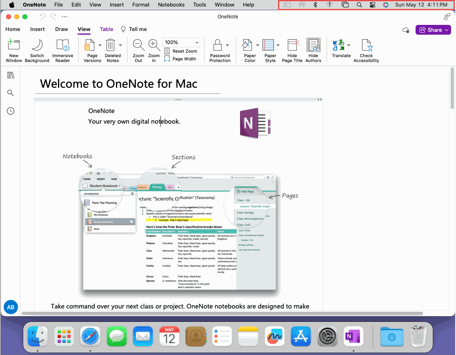Open Spotlight search in menu bar
Image resolution: width=456 pixels, height=355 pixels.
click(359, 4)
